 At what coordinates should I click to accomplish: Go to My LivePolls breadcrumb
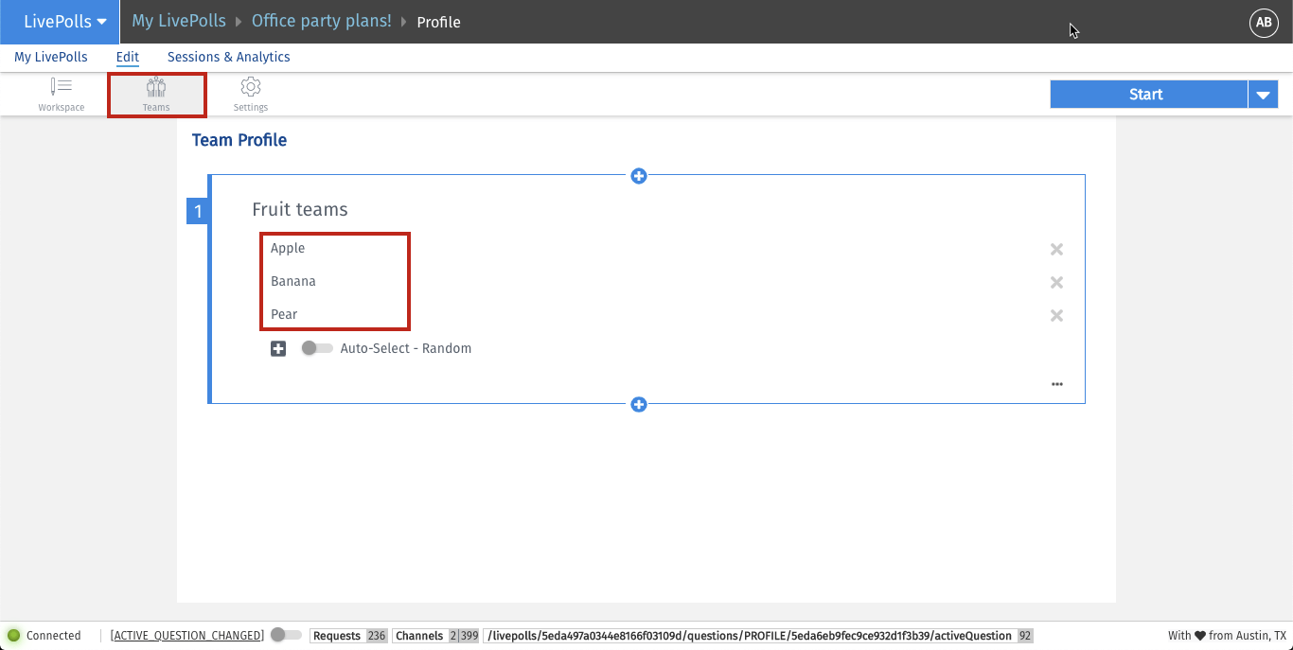179,21
